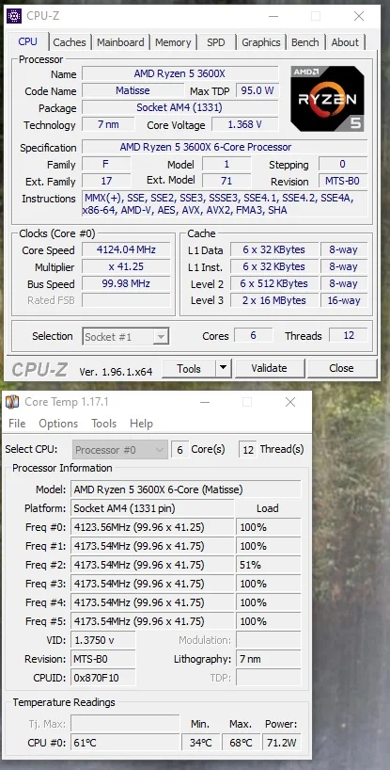This screenshot has width=390, height=770.
Task: Click the Freq #2 load value 51%
Action: coord(269,565)
